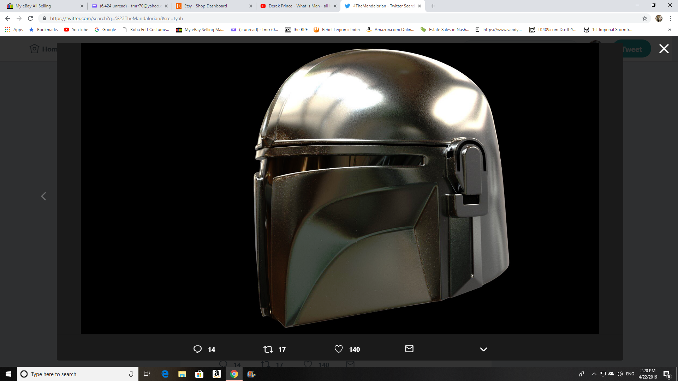Close the image viewer with the X

click(664, 49)
